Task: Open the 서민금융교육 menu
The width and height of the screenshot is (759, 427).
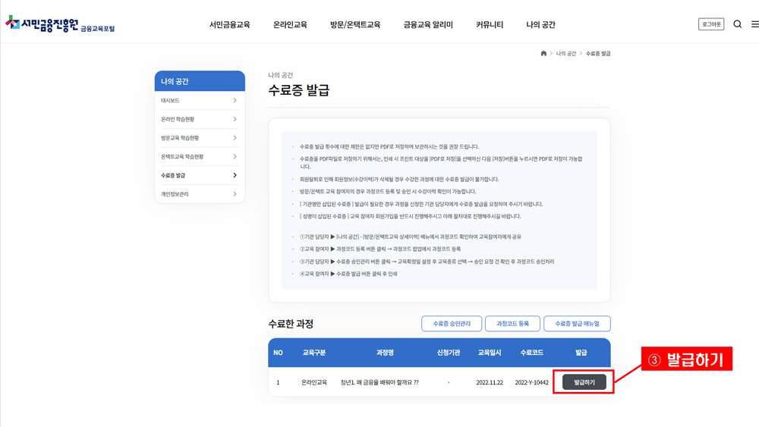Action: click(x=229, y=25)
